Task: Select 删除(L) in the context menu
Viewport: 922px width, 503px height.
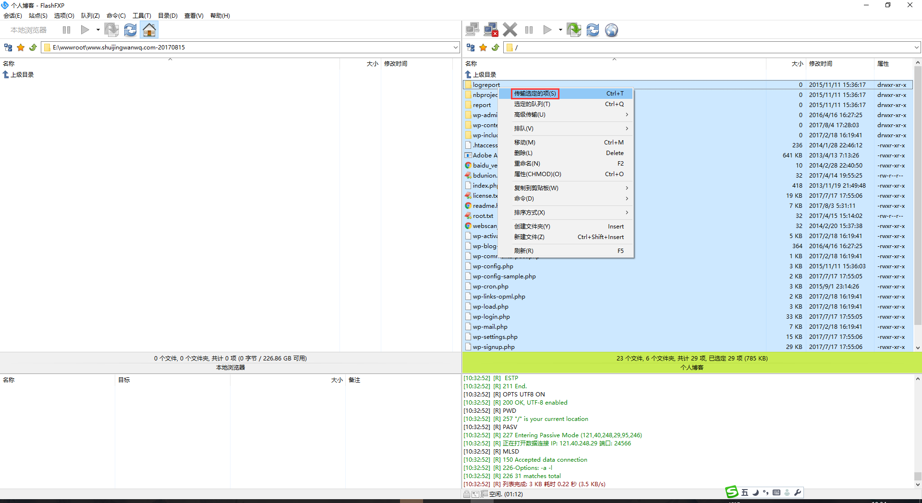Action: tap(523, 153)
